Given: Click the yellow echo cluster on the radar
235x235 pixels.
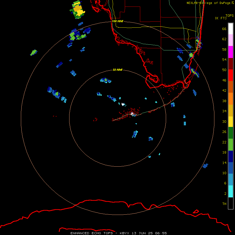Looking at the screenshot, I should click(78, 10).
